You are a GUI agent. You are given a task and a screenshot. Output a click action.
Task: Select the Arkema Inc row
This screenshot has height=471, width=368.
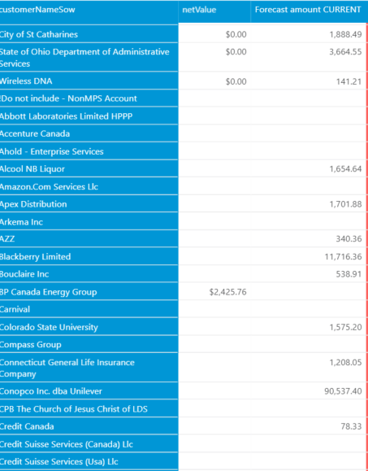(x=89, y=221)
